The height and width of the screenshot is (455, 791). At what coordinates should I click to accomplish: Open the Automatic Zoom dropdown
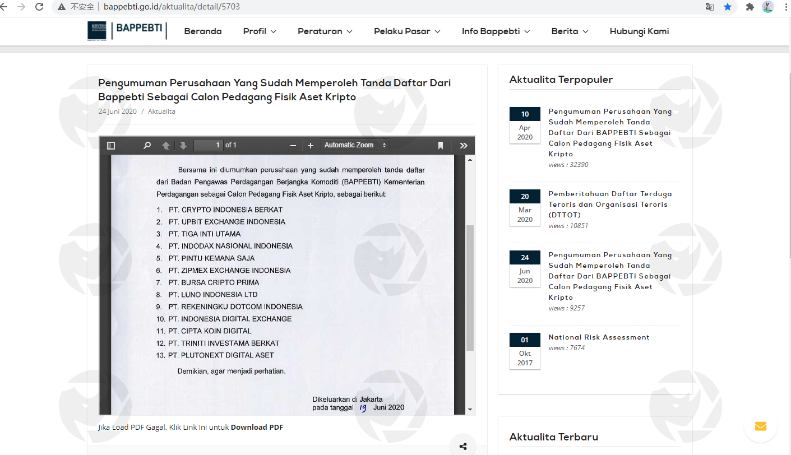[x=355, y=145]
